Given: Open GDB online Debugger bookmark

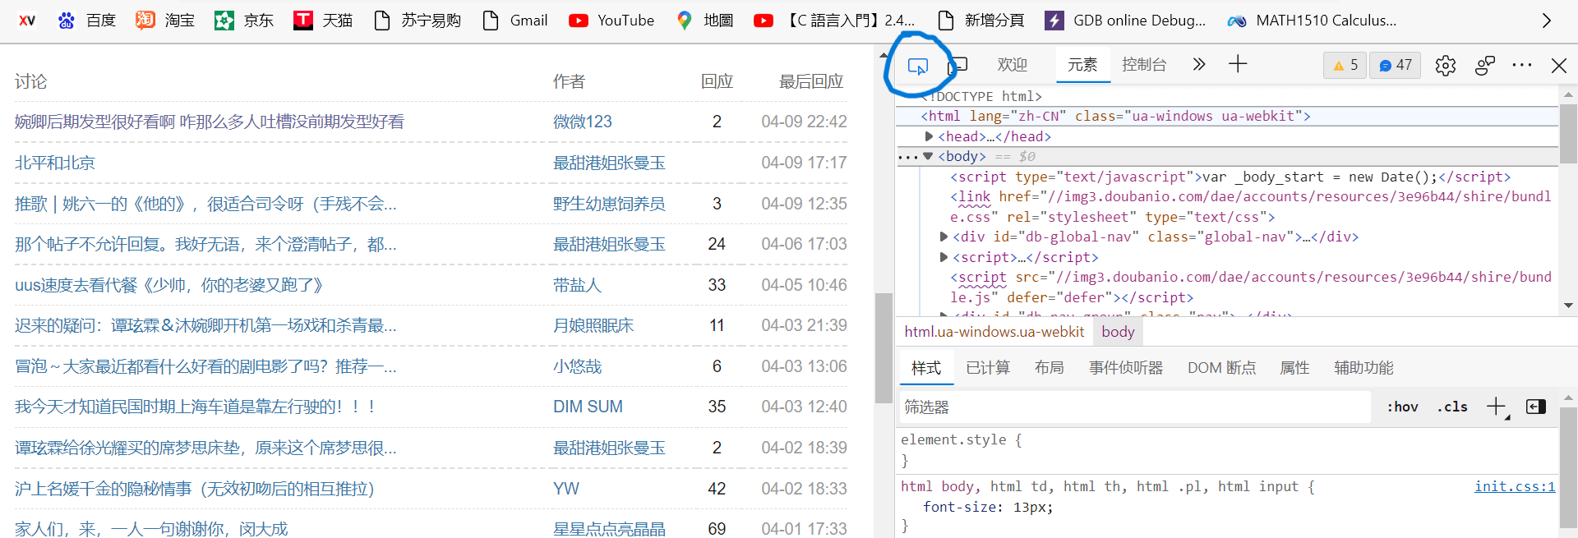Looking at the screenshot, I should (x=1125, y=21).
